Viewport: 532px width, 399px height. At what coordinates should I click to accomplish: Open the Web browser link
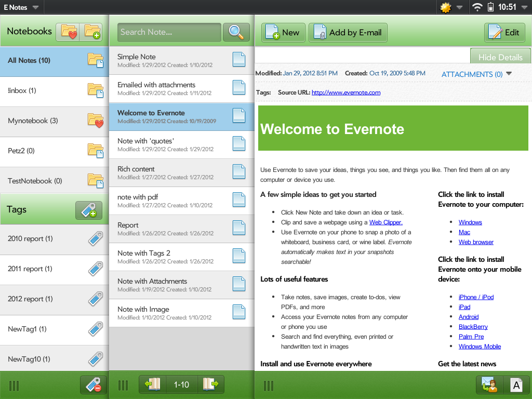(x=476, y=242)
